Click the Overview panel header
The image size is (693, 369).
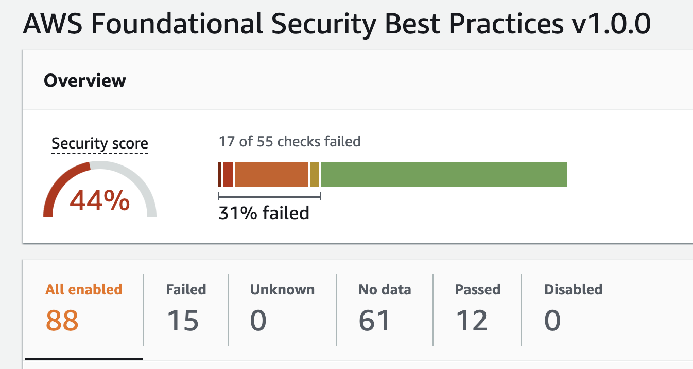point(85,81)
